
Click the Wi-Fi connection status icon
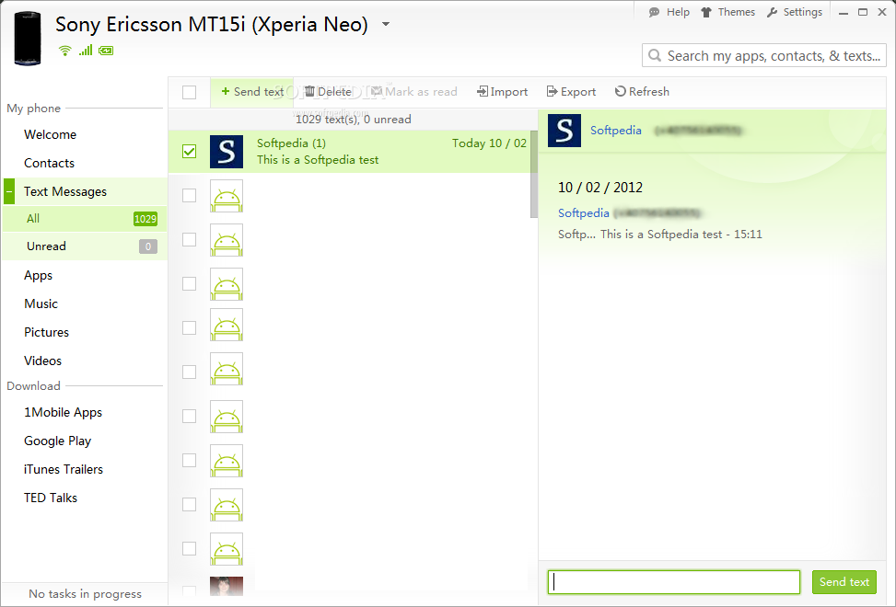[x=65, y=51]
